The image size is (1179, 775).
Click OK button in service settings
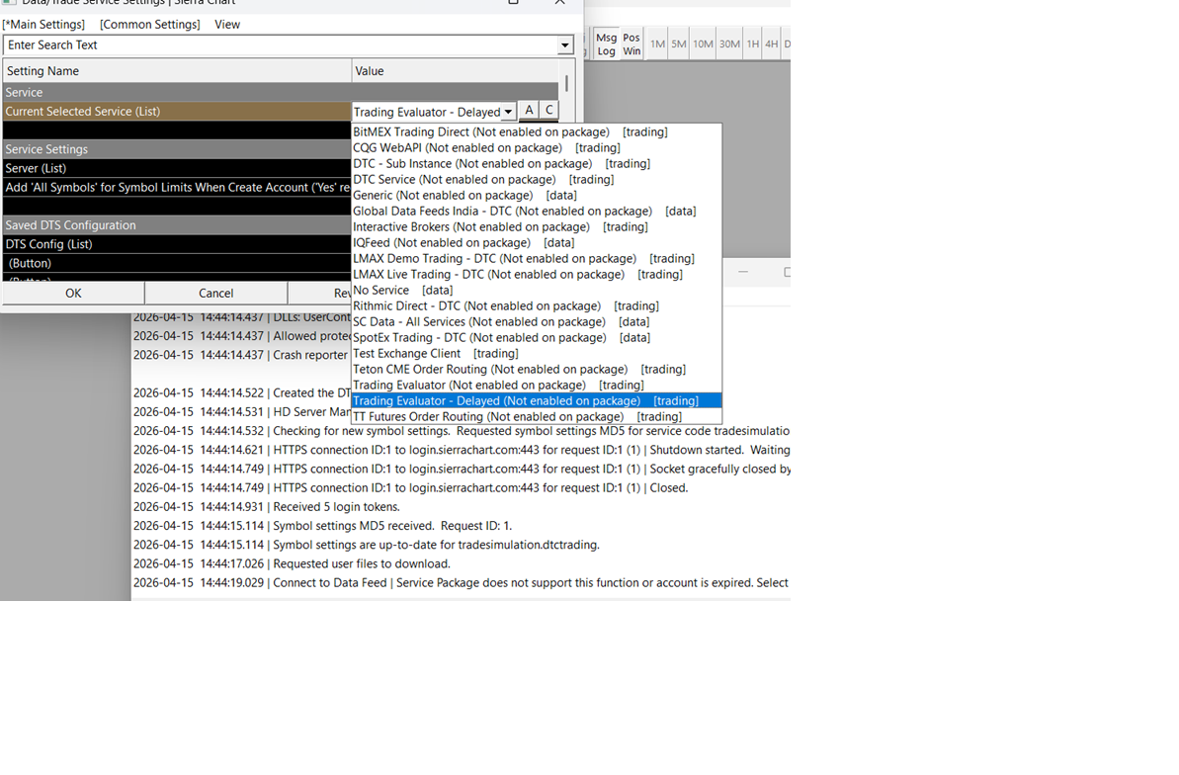(x=73, y=293)
